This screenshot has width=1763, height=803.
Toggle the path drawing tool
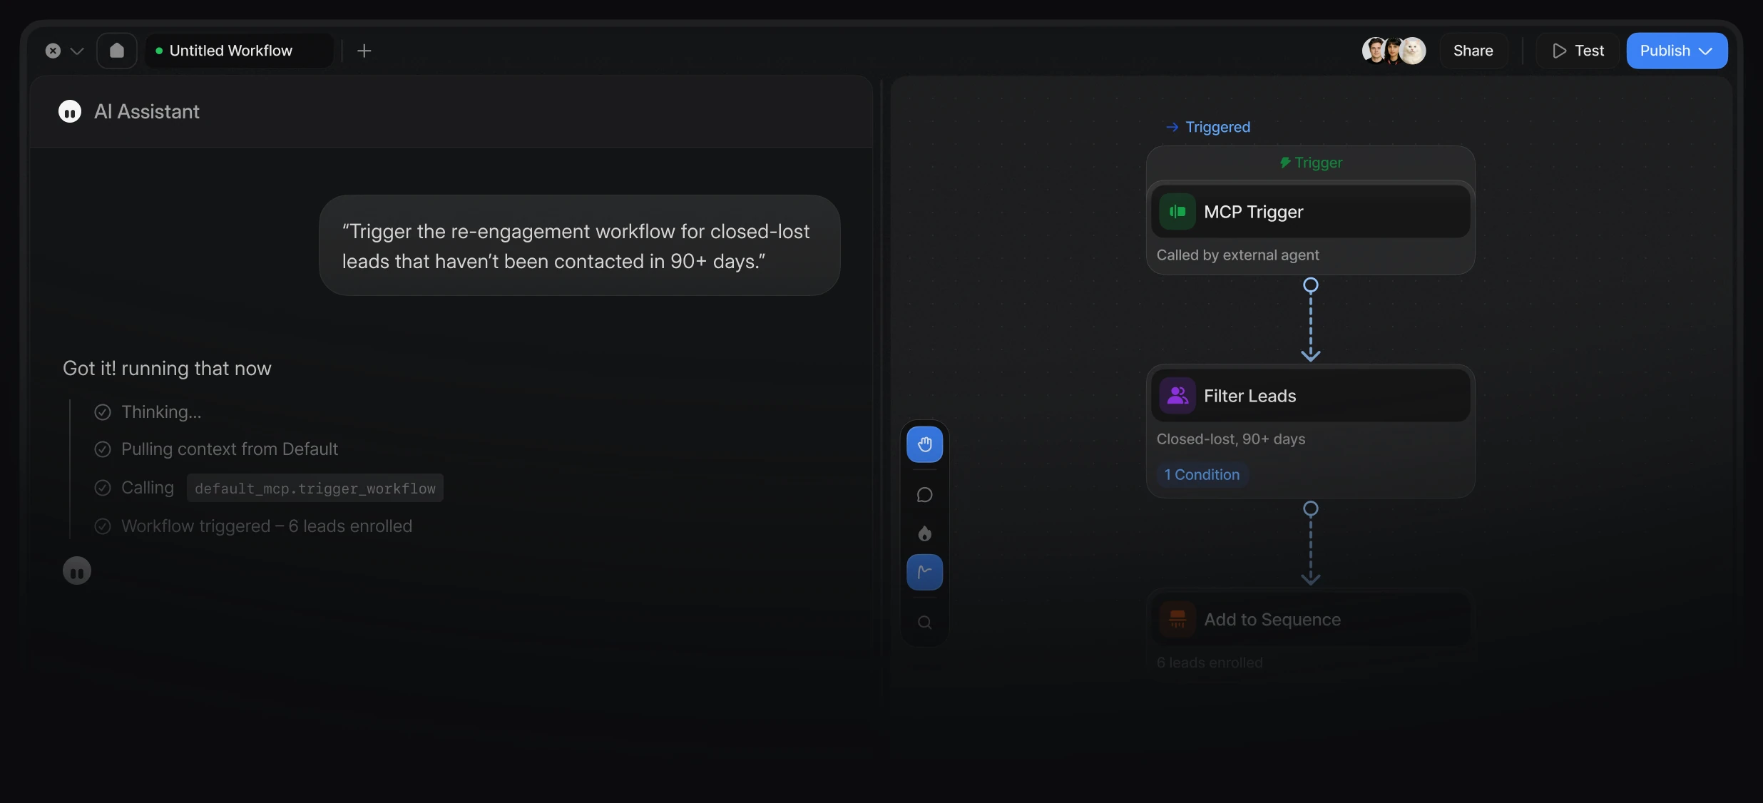pyautogui.click(x=924, y=572)
